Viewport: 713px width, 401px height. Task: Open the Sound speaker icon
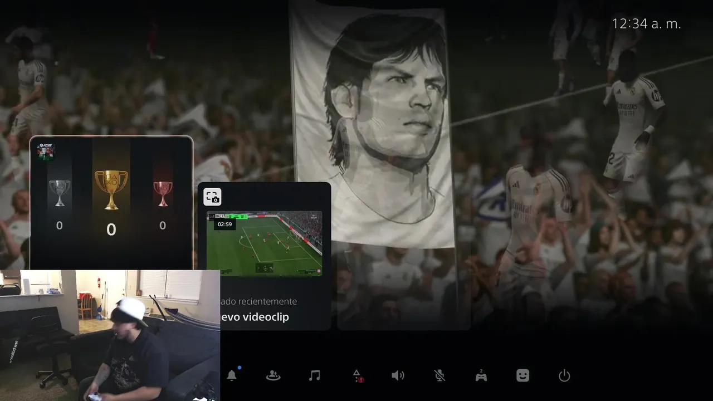point(398,375)
